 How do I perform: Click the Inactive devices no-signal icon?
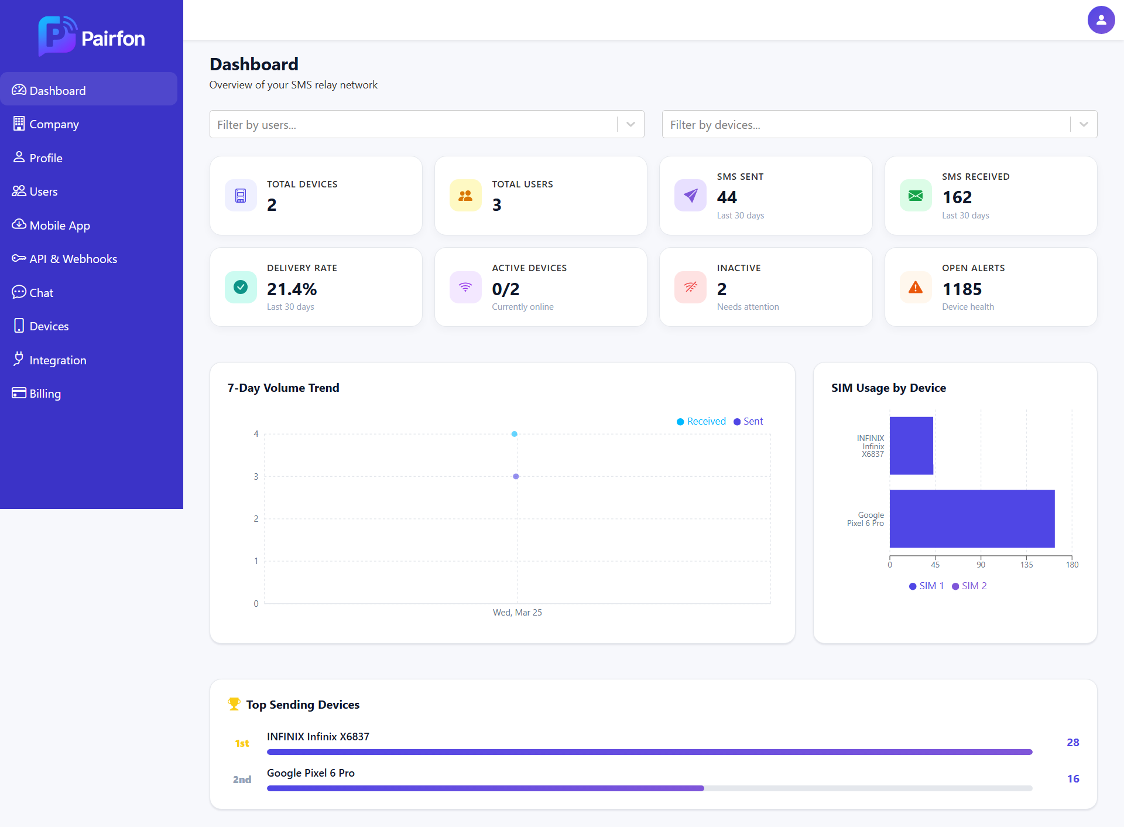click(690, 287)
